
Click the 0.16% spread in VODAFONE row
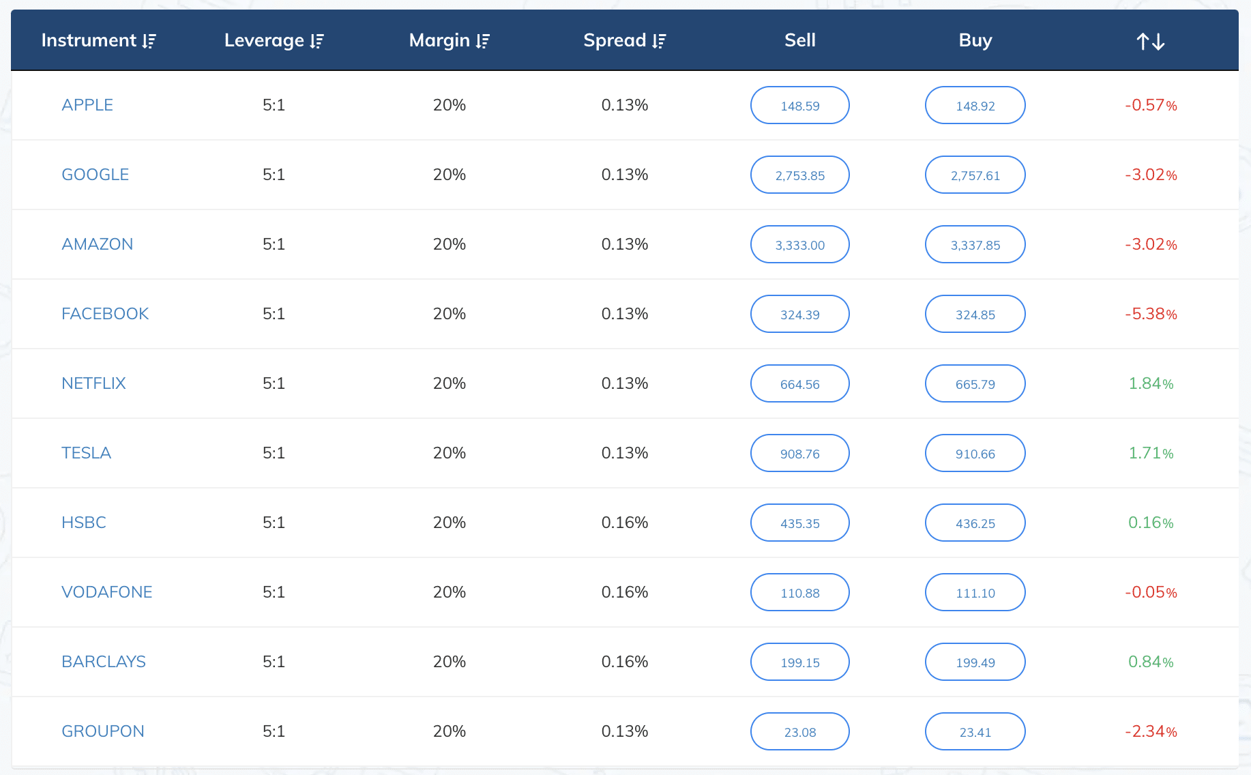[625, 592]
